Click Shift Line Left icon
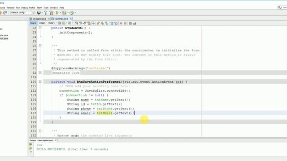The width and height of the screenshot is (287, 161). point(112,23)
